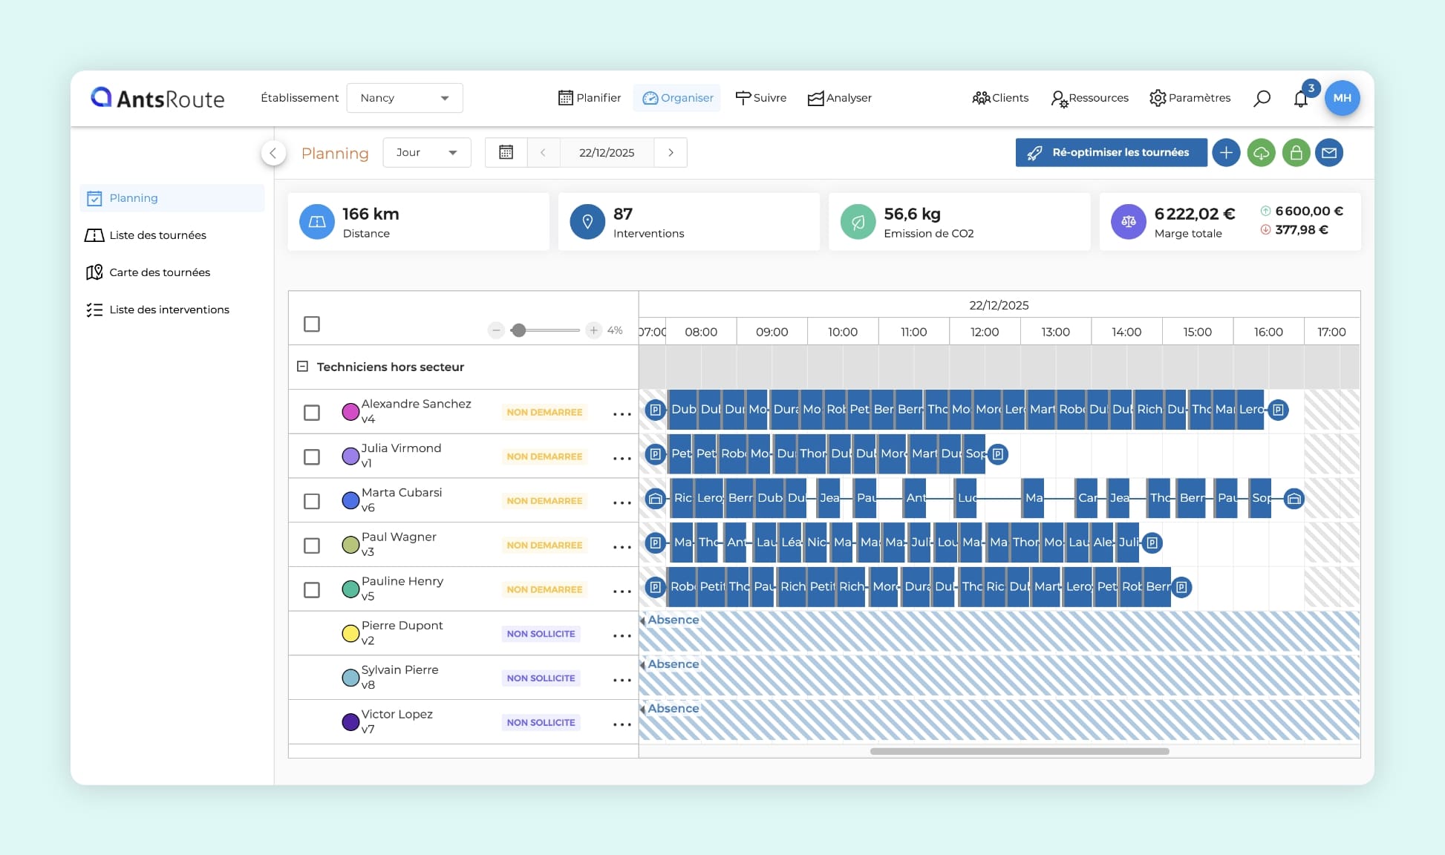This screenshot has height=855, width=1445.
Task: Toggle the select-all checkbox in header
Action: tap(312, 324)
